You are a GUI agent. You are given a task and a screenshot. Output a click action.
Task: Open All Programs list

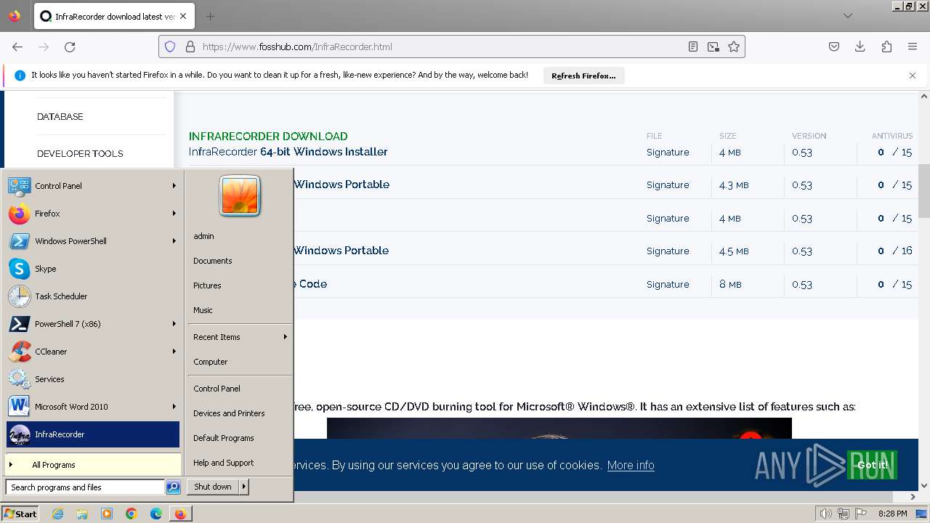click(92, 465)
